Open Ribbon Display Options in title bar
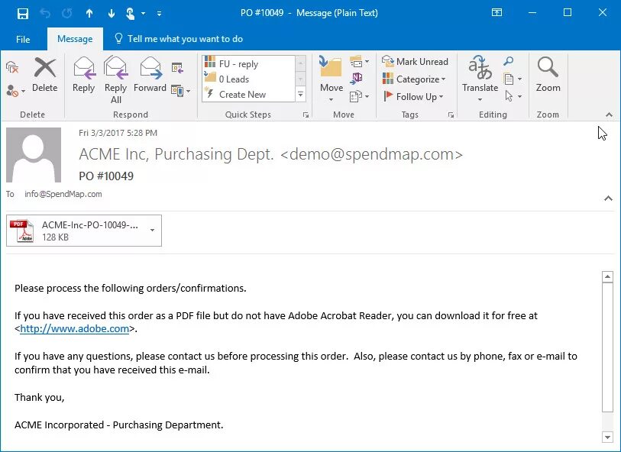621x452 pixels. tap(496, 13)
